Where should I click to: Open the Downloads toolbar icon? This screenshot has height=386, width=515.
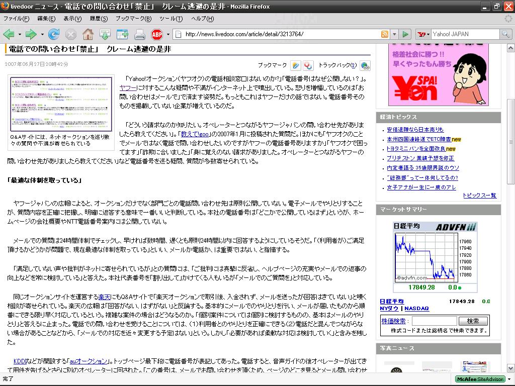105,34
